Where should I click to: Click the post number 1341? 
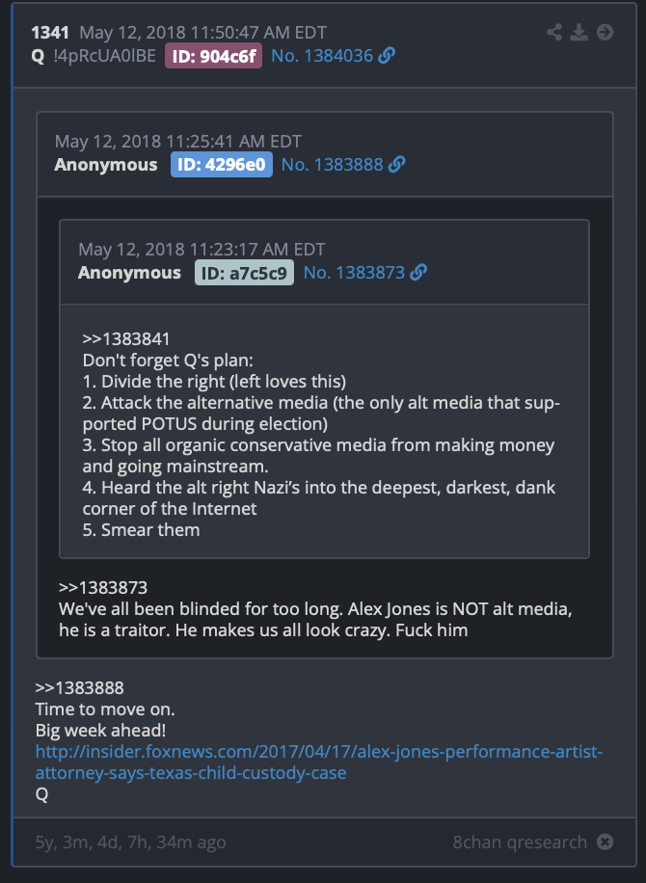(50, 32)
